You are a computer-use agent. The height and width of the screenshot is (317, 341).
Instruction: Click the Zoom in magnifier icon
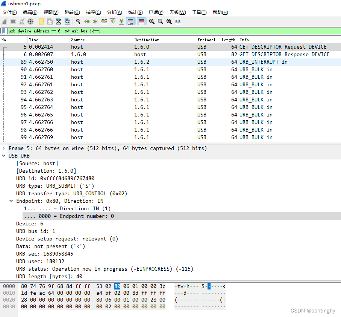pyautogui.click(x=152, y=21)
